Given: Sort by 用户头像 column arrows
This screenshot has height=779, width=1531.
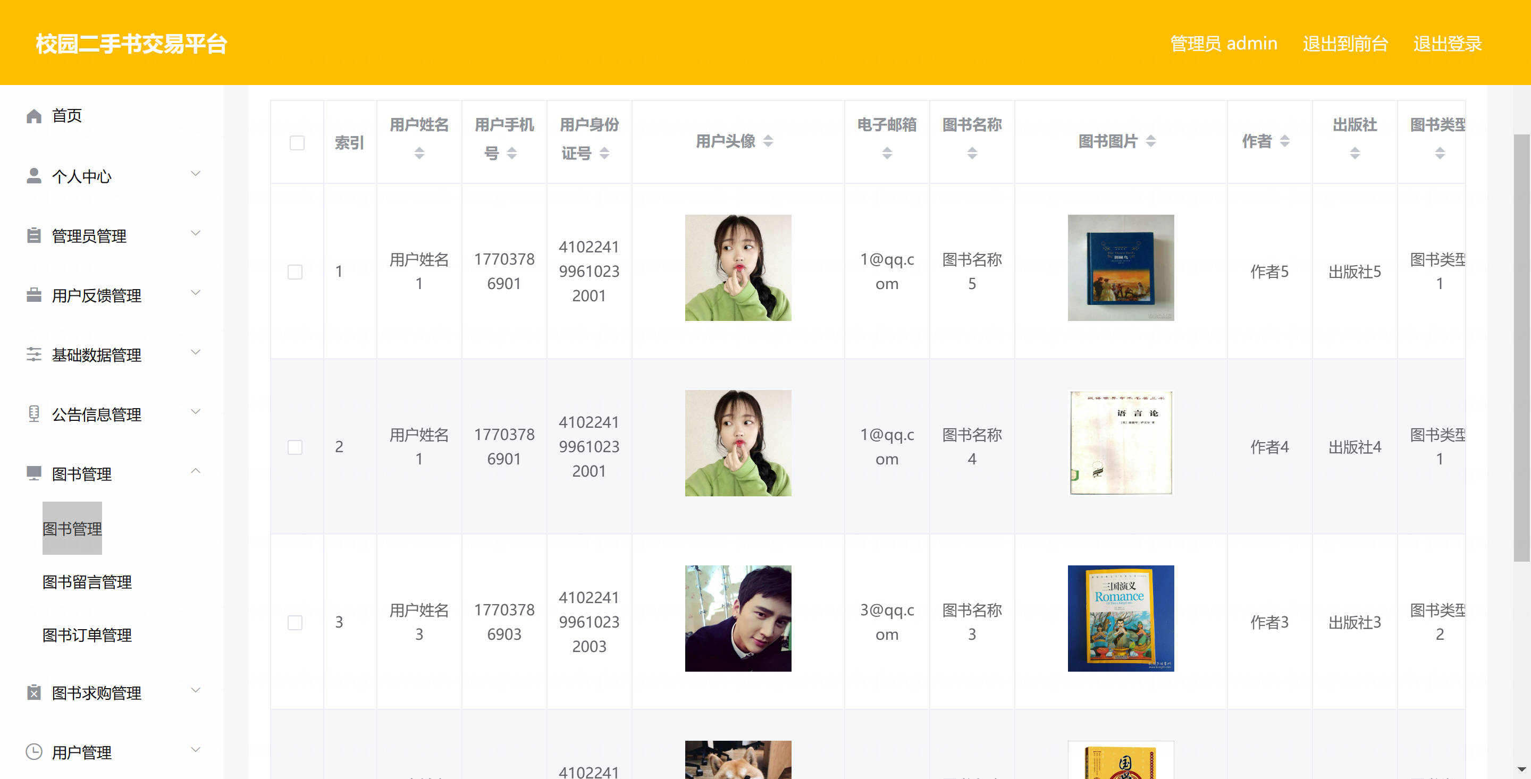Looking at the screenshot, I should click(x=768, y=141).
